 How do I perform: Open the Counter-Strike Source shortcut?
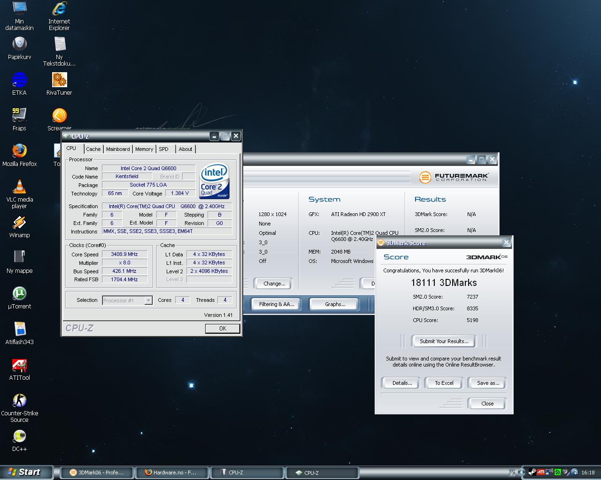[x=19, y=408]
